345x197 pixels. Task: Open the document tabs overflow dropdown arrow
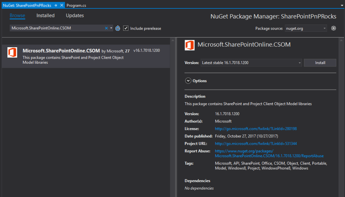[x=342, y=5]
